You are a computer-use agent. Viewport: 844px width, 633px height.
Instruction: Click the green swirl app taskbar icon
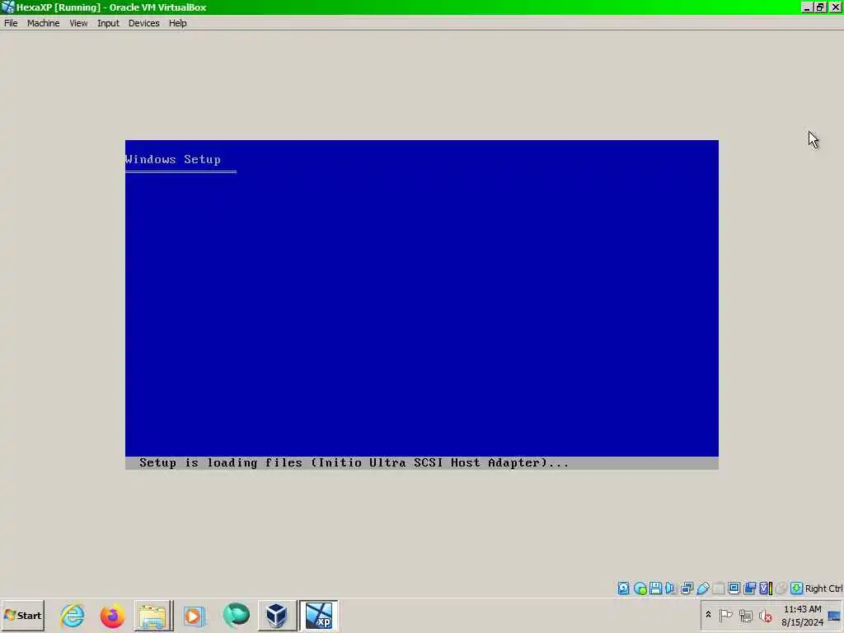pyautogui.click(x=236, y=616)
